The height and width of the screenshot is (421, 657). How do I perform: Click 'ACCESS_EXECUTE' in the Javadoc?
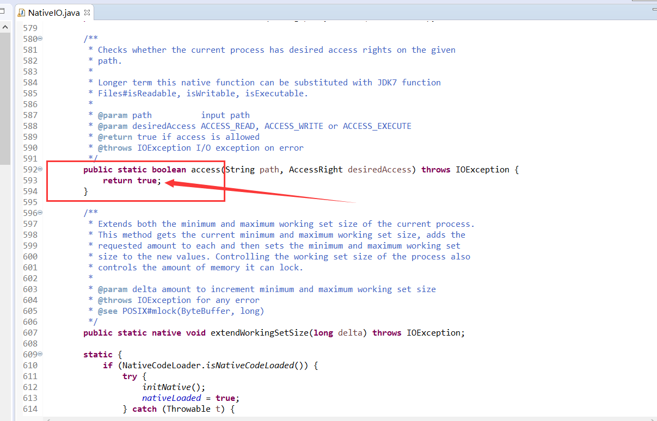click(377, 126)
